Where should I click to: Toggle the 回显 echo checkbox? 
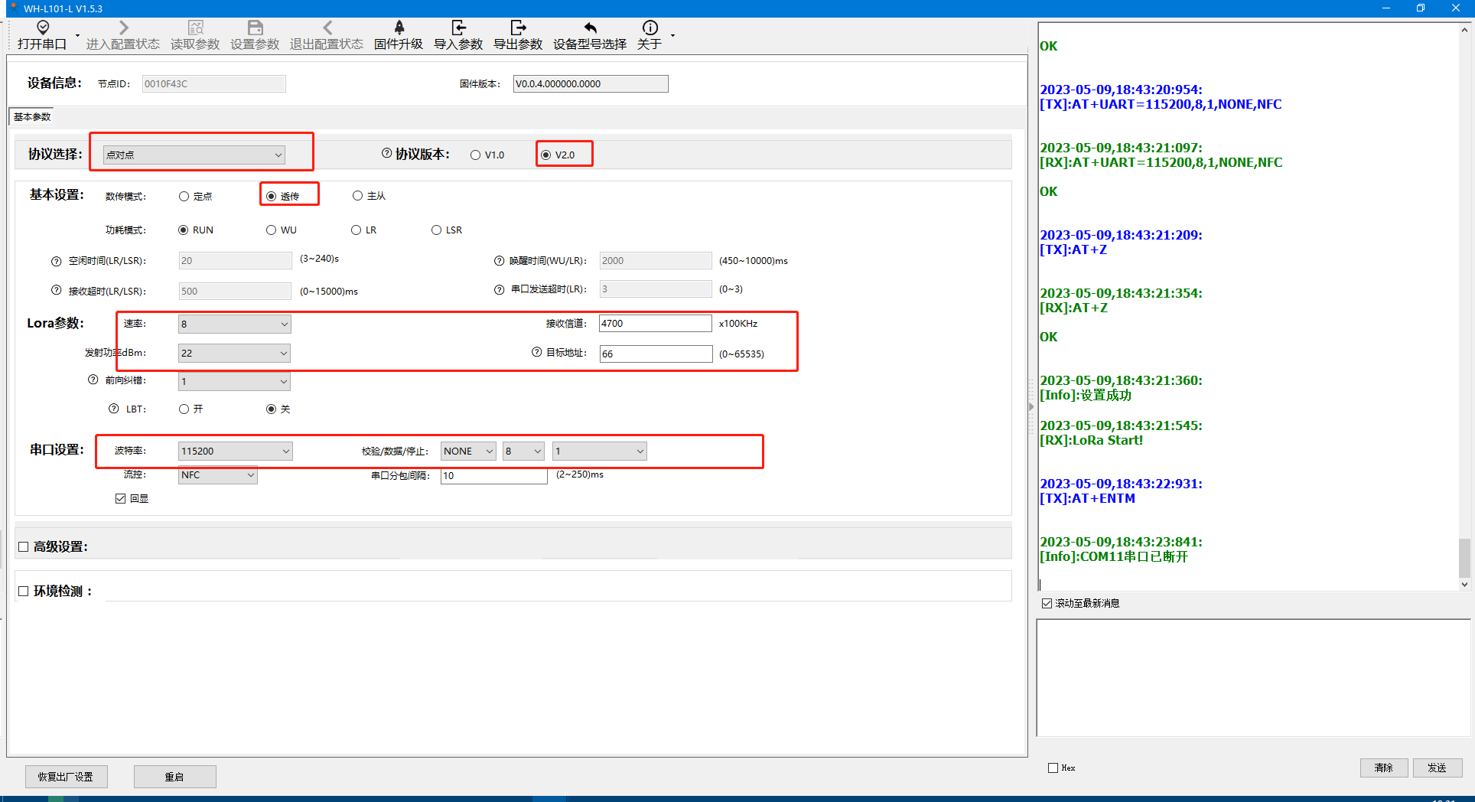click(x=121, y=499)
